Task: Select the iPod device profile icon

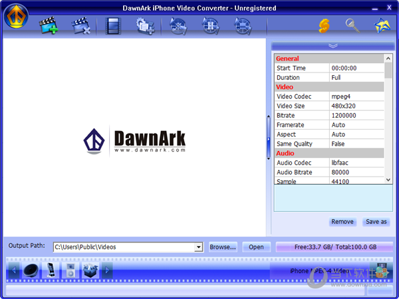Action: pos(70,270)
